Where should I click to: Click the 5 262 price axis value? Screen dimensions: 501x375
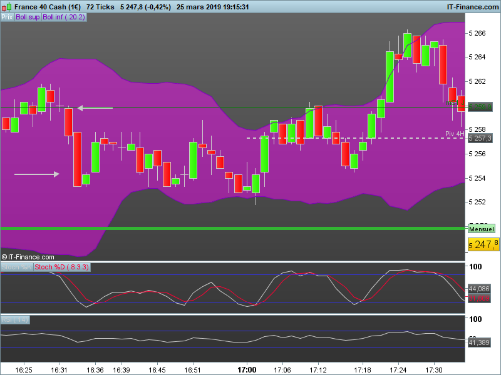coord(477,81)
